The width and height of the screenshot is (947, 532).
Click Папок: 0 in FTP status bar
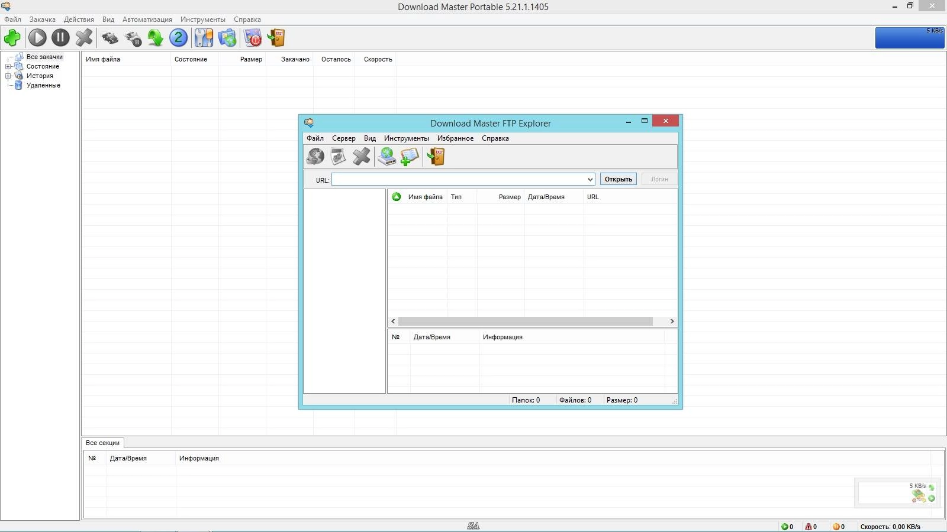(526, 400)
